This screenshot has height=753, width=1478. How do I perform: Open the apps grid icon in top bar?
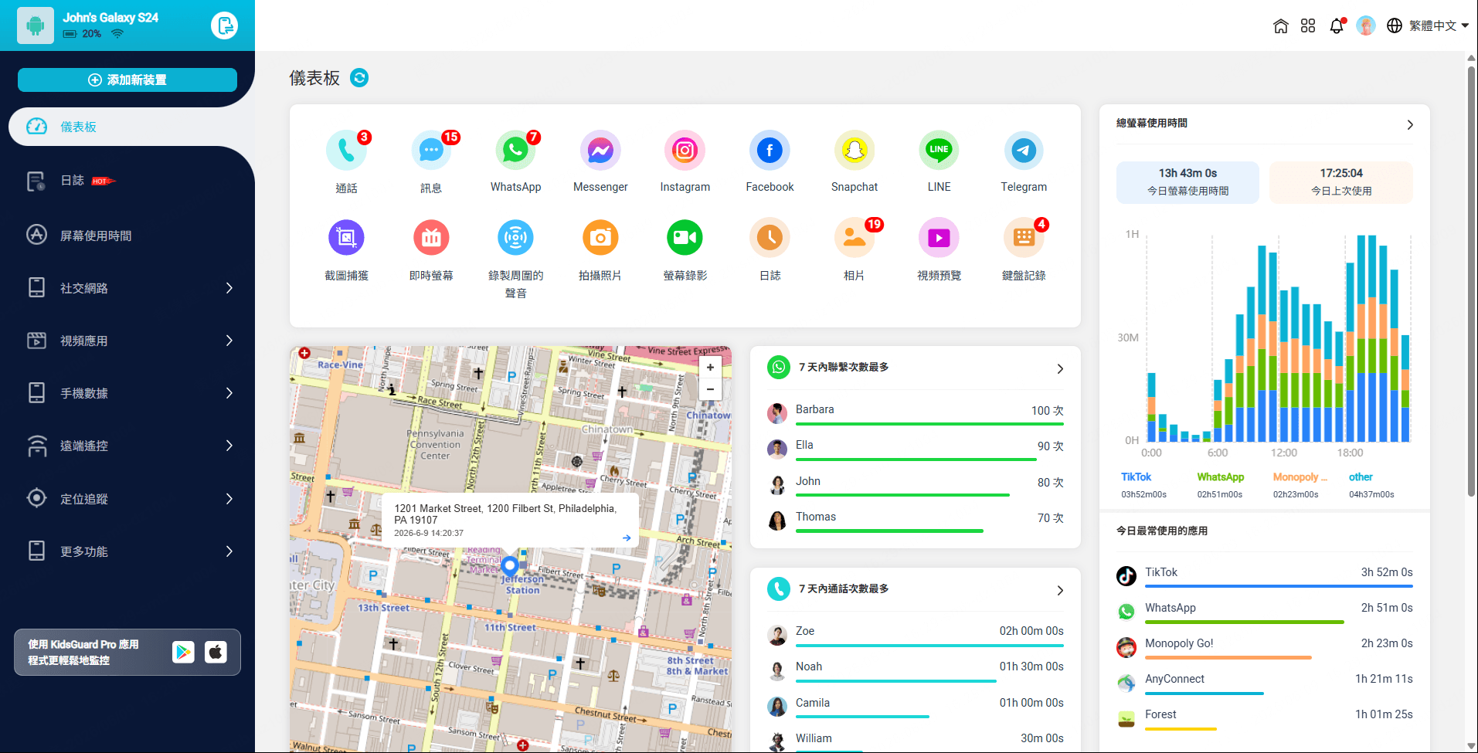click(x=1308, y=26)
